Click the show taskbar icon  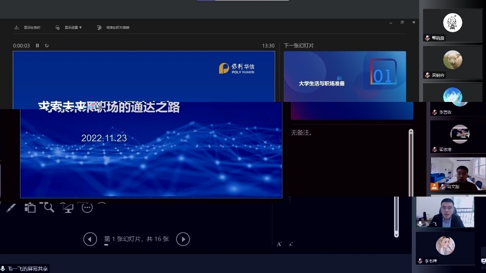[x=17, y=28]
